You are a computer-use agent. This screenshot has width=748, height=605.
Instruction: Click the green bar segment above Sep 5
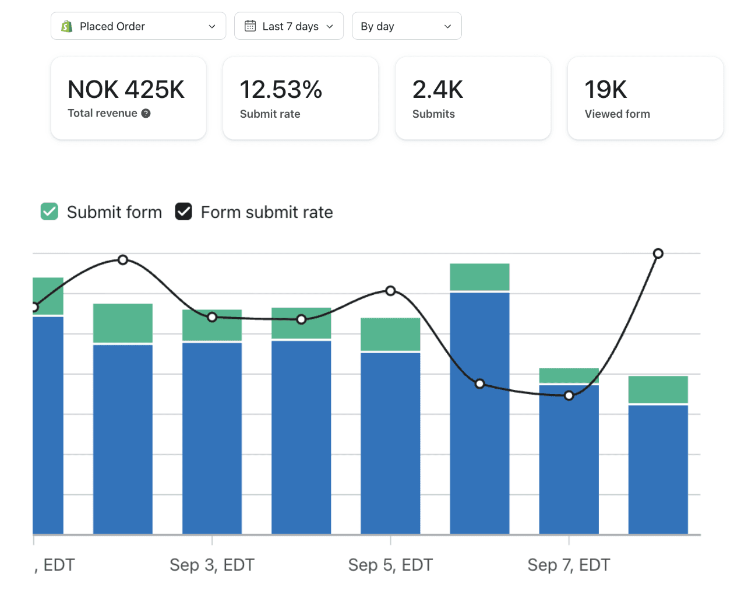coord(390,334)
